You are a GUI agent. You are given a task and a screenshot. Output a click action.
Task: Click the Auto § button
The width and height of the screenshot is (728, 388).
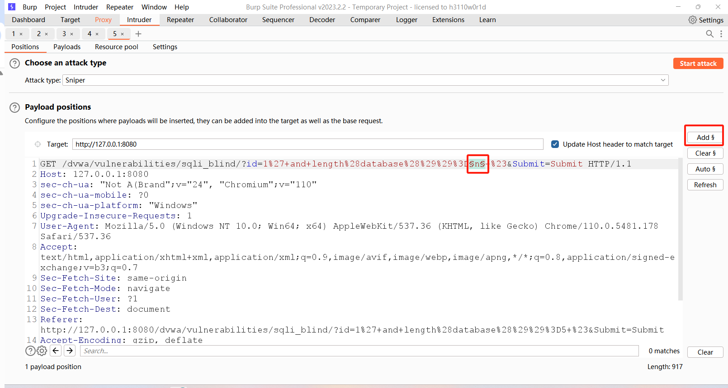point(705,169)
